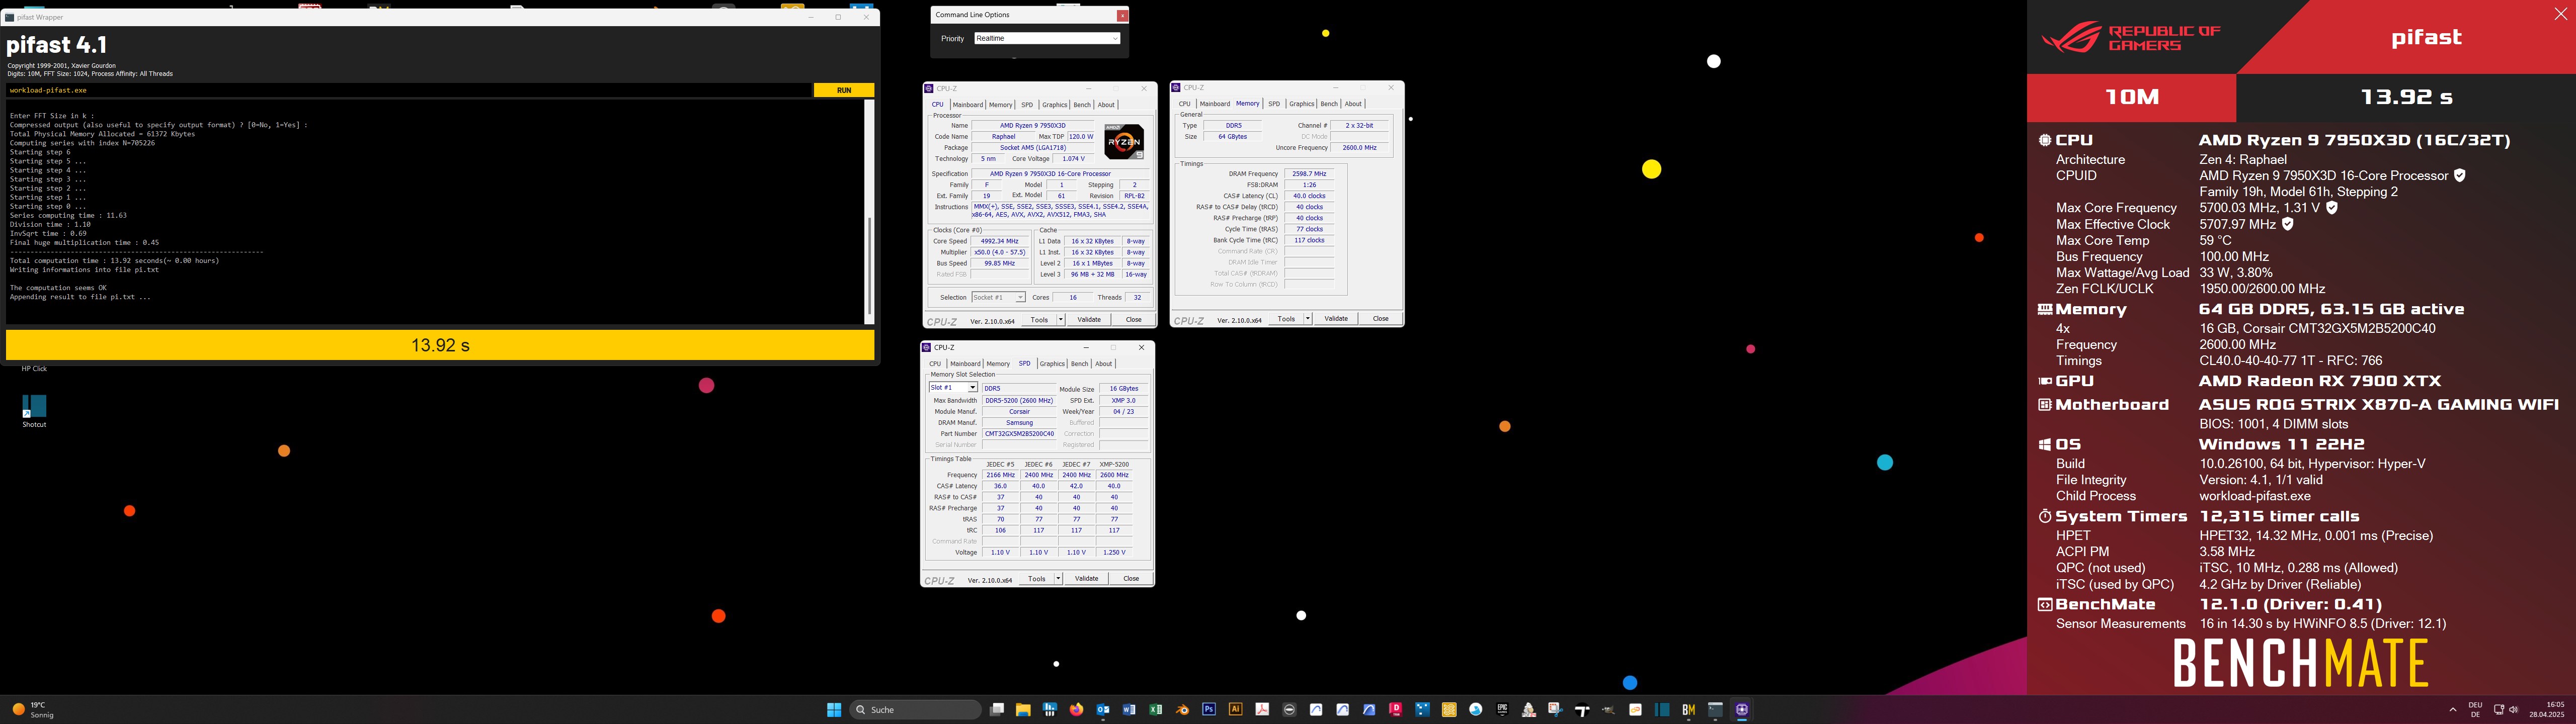Launch File Explorer from the taskbar
This screenshot has height=724, width=2576.
pyautogui.click(x=1023, y=710)
